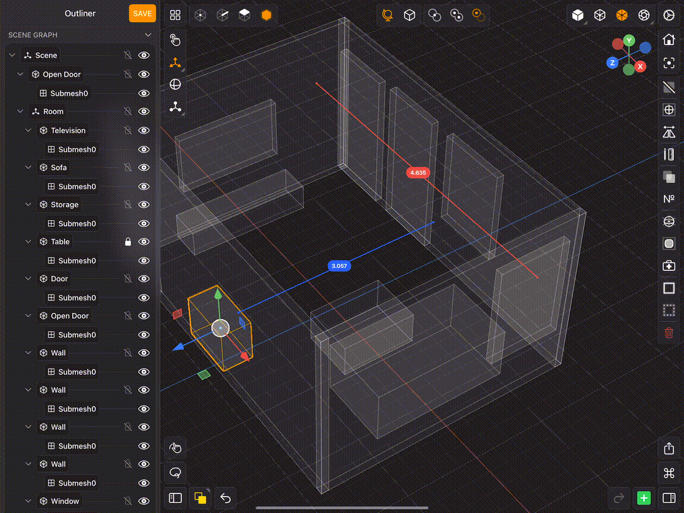This screenshot has width=684, height=513.
Task: Collapse the SCENE GRAPH section
Action: coord(148,35)
